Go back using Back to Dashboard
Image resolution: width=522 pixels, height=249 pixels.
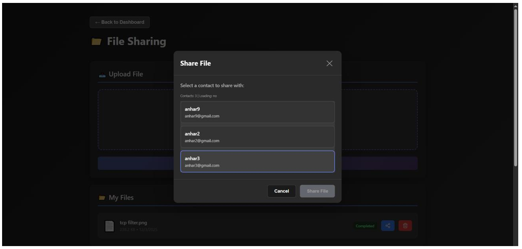tap(119, 22)
